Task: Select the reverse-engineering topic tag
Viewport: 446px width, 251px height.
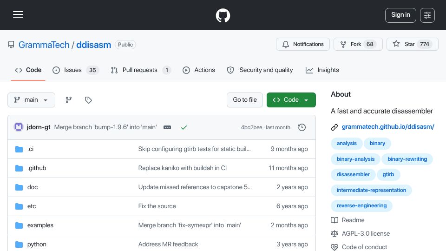Action: pos(361,205)
